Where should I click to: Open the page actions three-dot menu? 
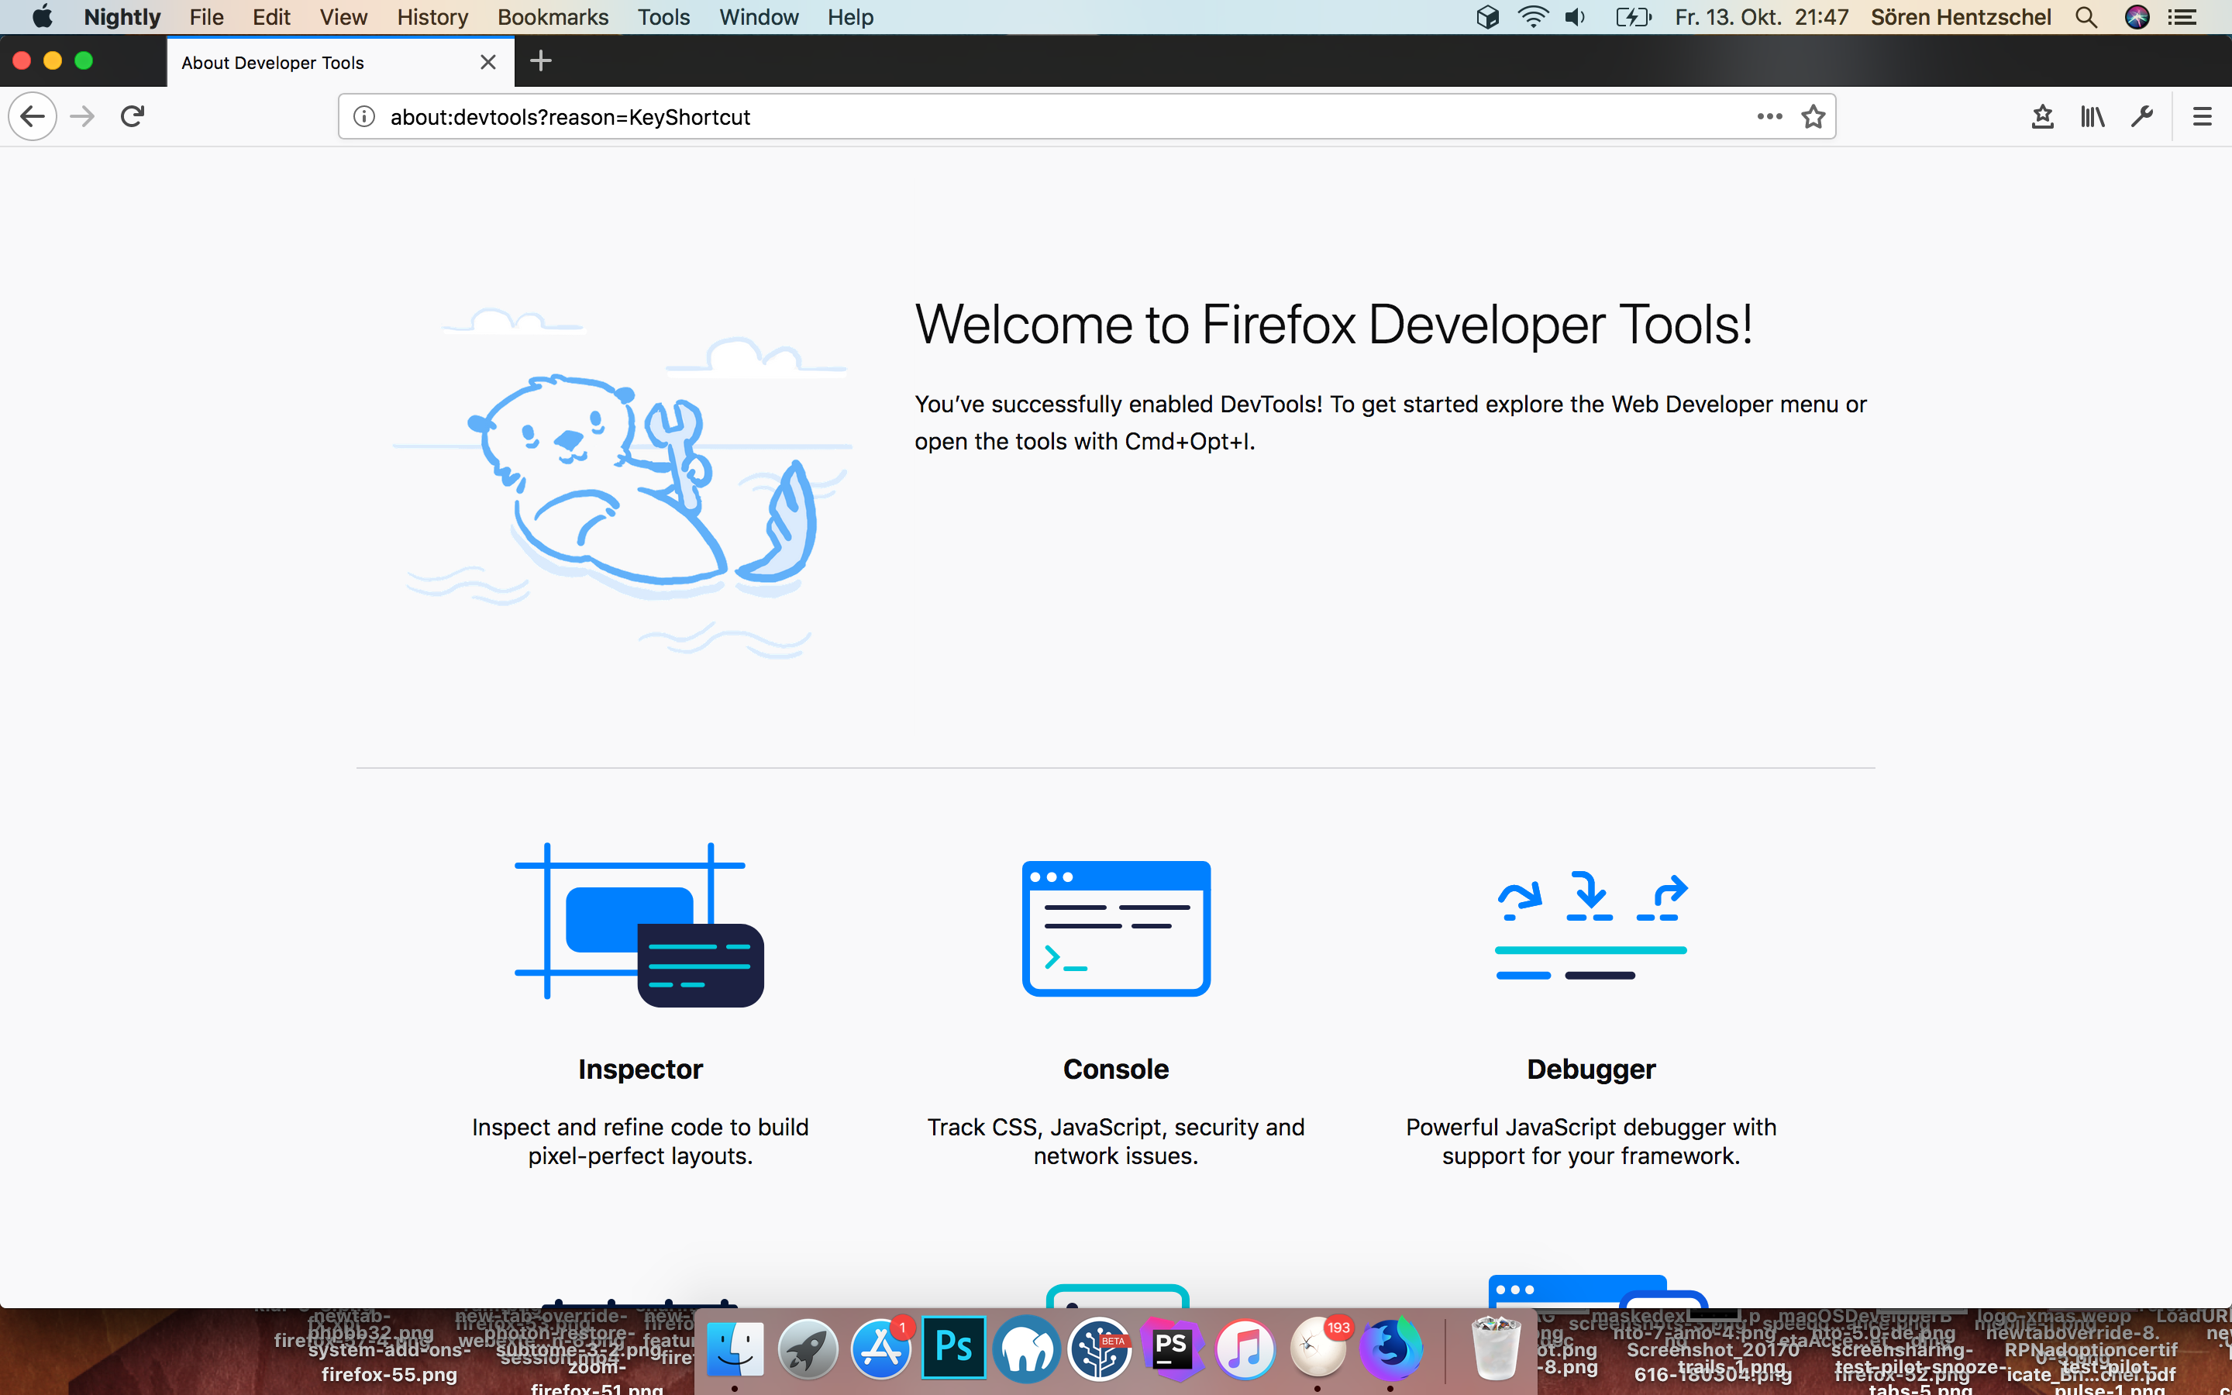(x=1769, y=116)
